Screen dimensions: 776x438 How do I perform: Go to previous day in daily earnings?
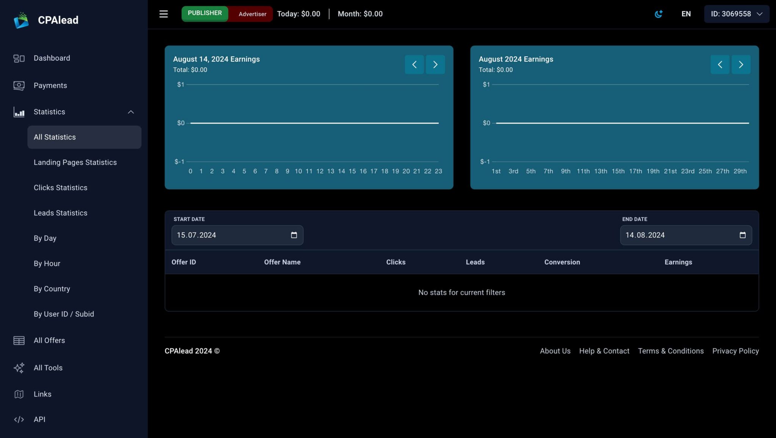click(x=414, y=65)
